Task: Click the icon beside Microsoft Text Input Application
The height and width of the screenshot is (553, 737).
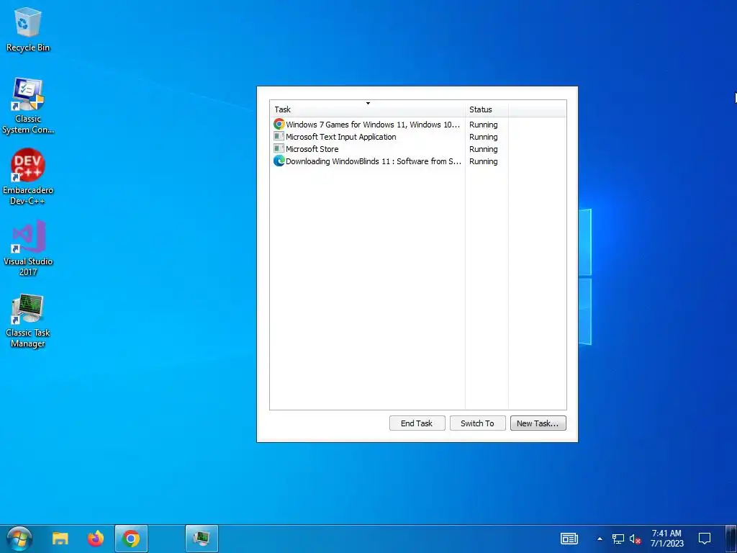Action: [279, 136]
